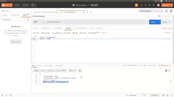Open the New button dropdown arrow
The height and width of the screenshot is (97, 174).
tap(11, 5)
